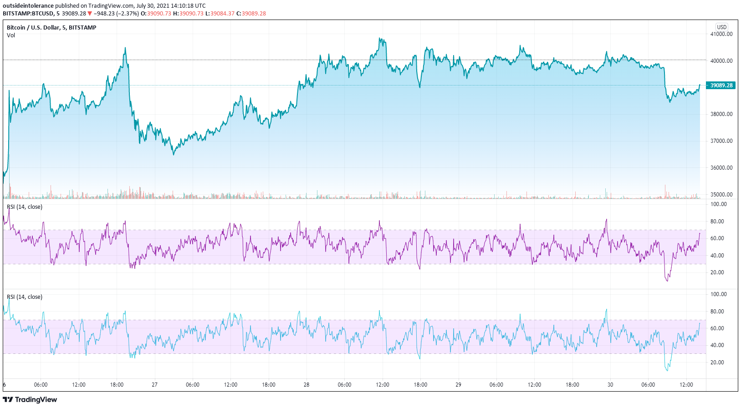Viewport: 741px width, 408px height.
Task: Click the Bitcoin / U.S. Dollar chart title
Action: (51, 27)
